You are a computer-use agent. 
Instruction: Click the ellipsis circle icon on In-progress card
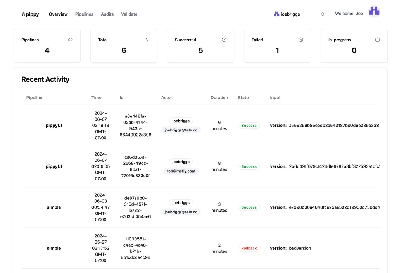[x=377, y=40]
